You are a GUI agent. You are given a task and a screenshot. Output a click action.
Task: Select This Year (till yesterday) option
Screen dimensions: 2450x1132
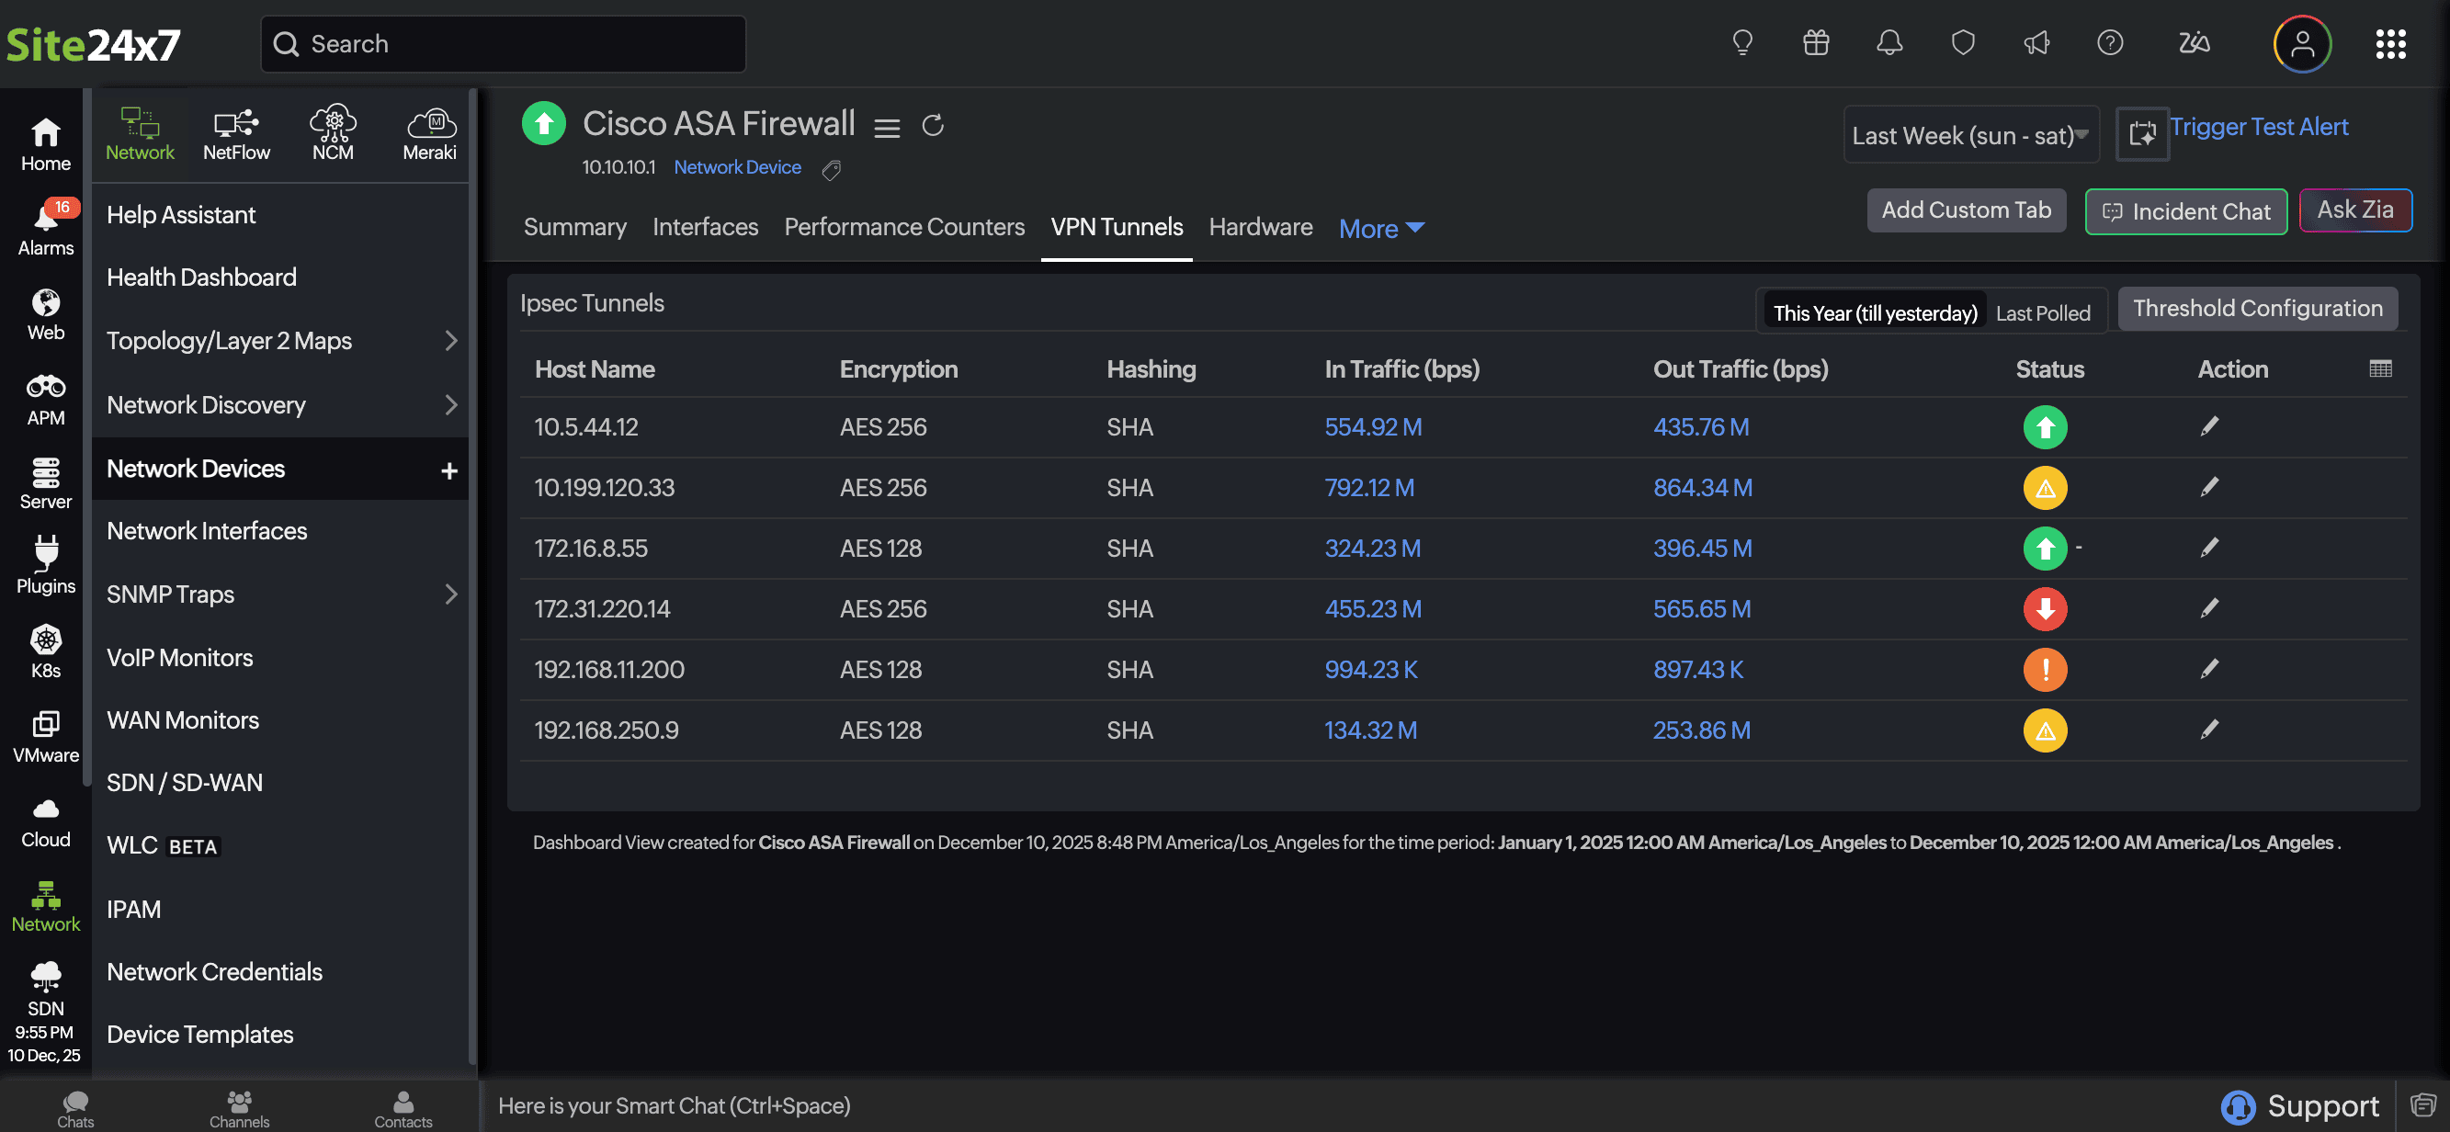coord(1874,312)
